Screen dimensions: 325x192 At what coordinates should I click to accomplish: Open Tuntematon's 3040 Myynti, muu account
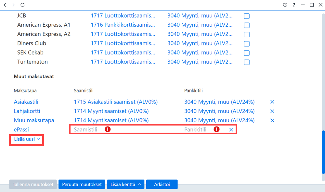200,62
